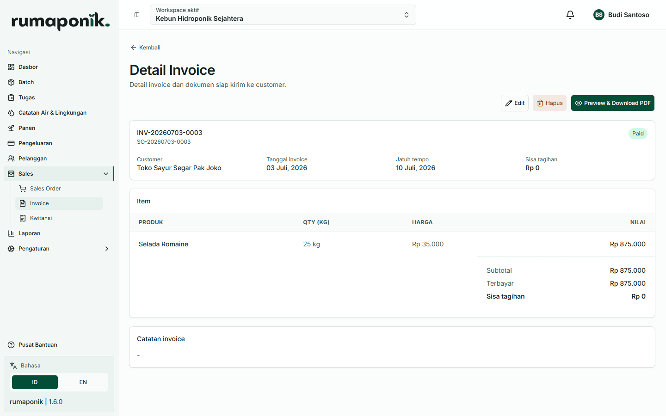The width and height of the screenshot is (666, 416).
Task: Switch language to EN
Action: tap(83, 382)
